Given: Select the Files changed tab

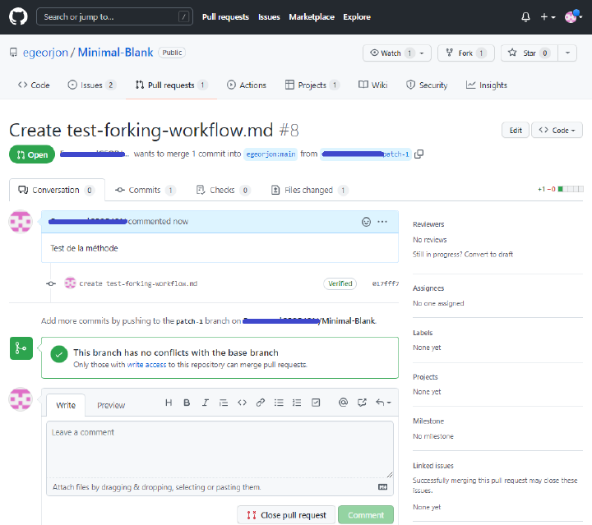Looking at the screenshot, I should tap(310, 190).
